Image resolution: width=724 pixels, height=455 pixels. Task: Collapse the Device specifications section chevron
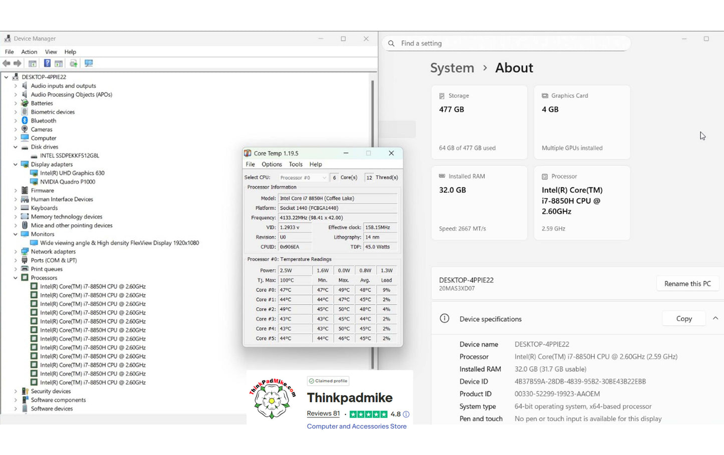pos(715,318)
